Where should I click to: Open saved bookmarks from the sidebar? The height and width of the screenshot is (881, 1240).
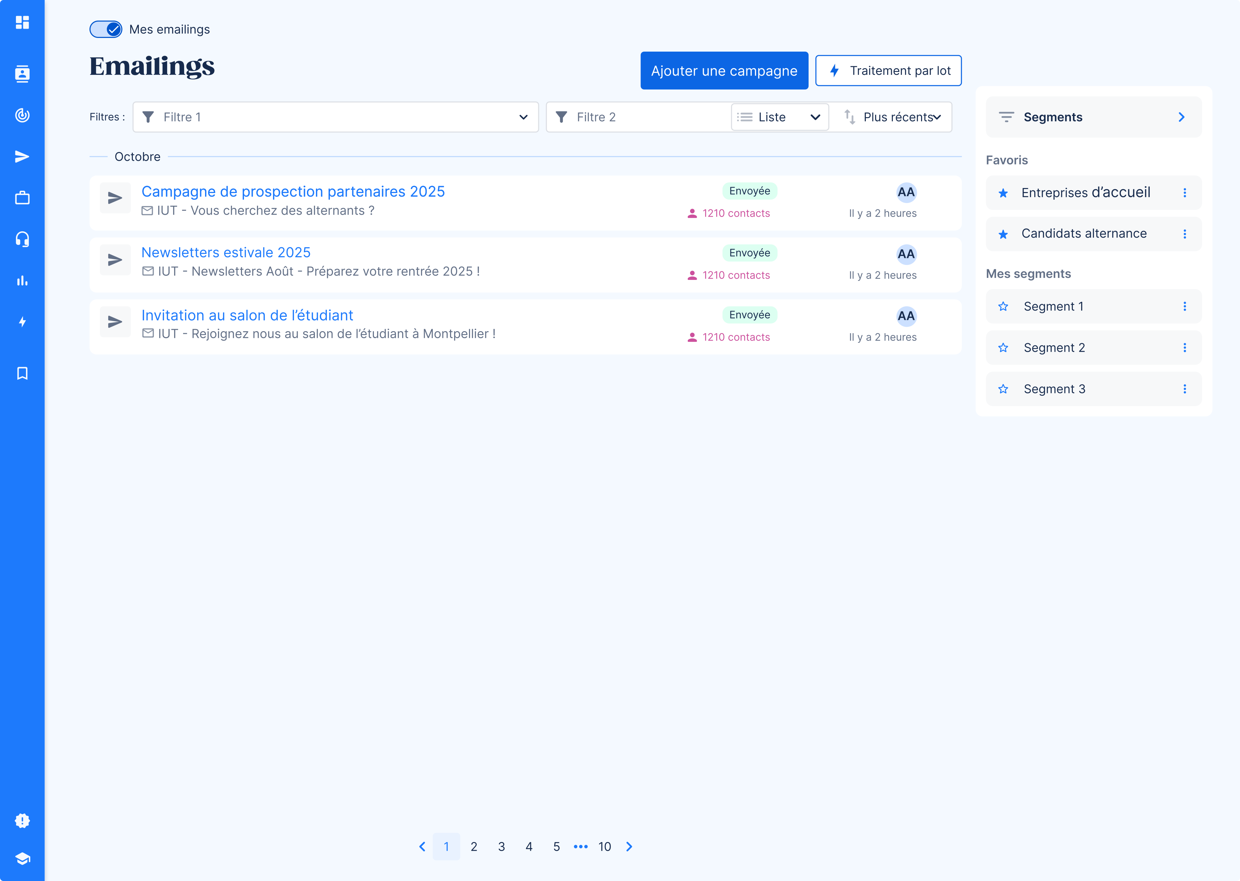click(x=22, y=373)
